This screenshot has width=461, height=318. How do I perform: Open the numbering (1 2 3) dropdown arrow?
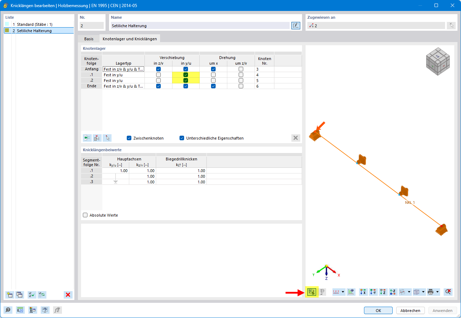tap(343, 292)
